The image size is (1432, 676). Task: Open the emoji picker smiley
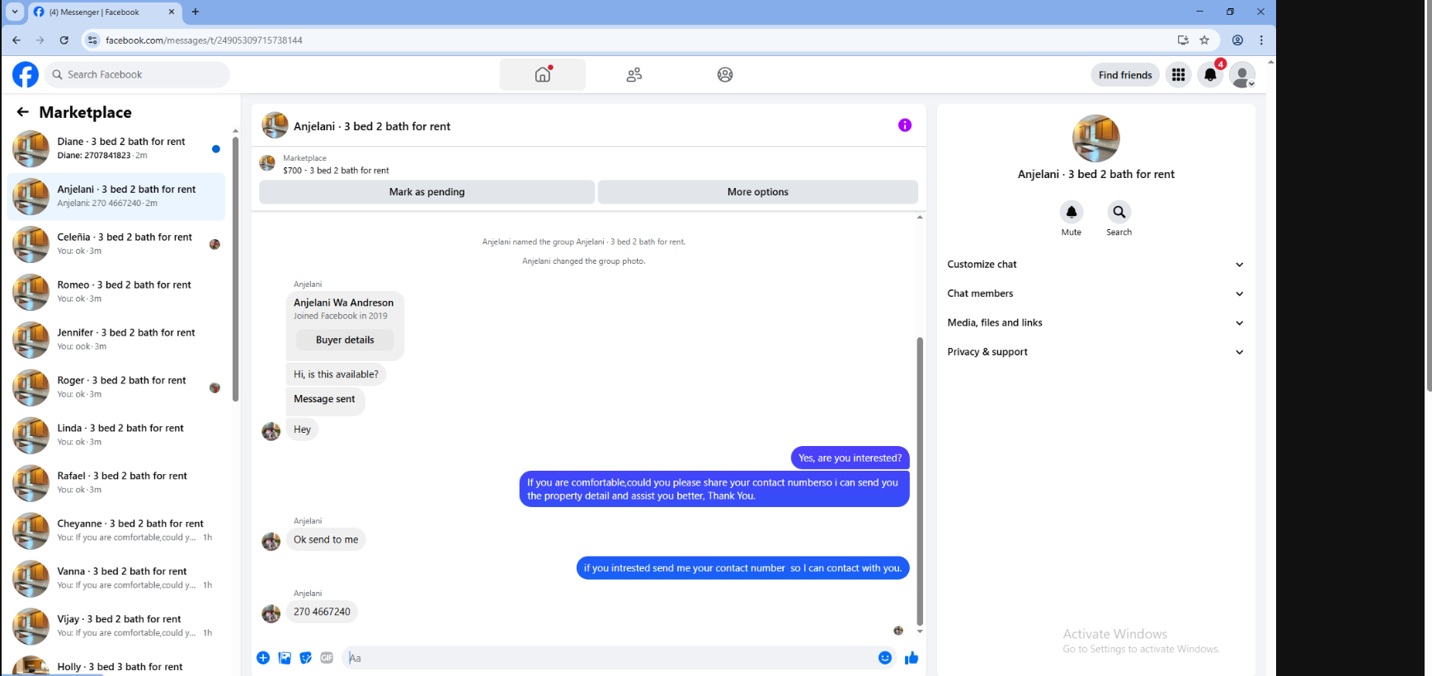click(885, 658)
